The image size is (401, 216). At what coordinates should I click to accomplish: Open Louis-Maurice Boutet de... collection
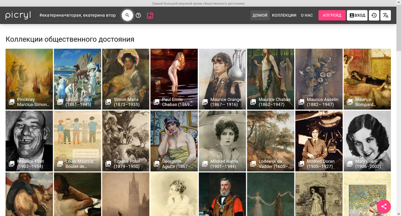[77, 141]
